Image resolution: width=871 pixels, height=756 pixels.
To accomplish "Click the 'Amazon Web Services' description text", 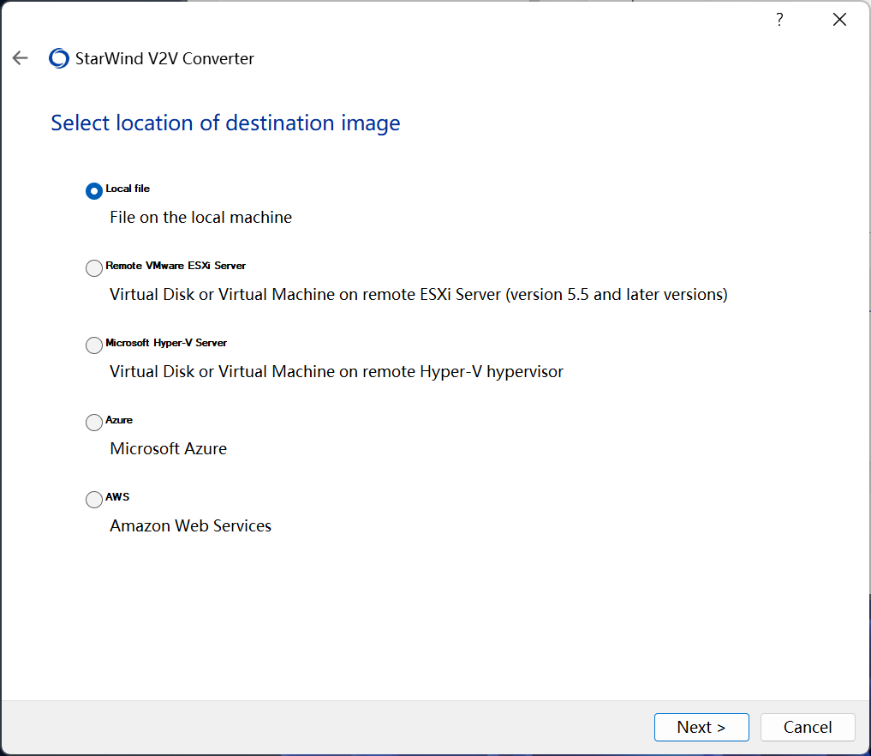I will click(x=190, y=526).
